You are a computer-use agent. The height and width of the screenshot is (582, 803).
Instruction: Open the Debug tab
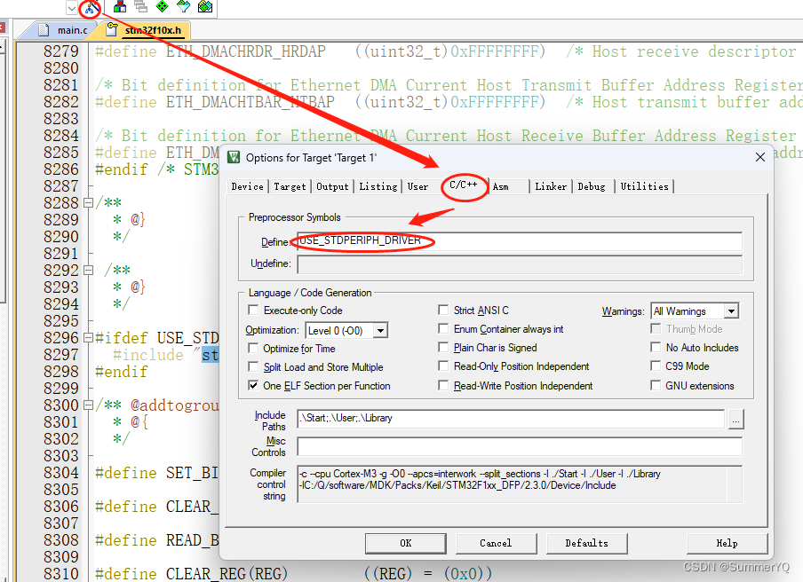[592, 186]
